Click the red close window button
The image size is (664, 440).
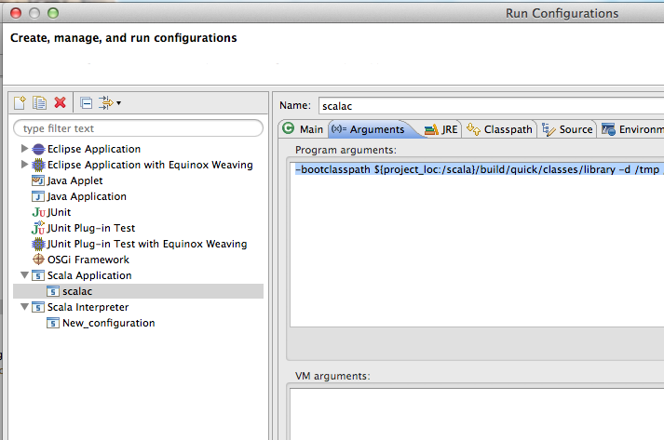click(16, 13)
